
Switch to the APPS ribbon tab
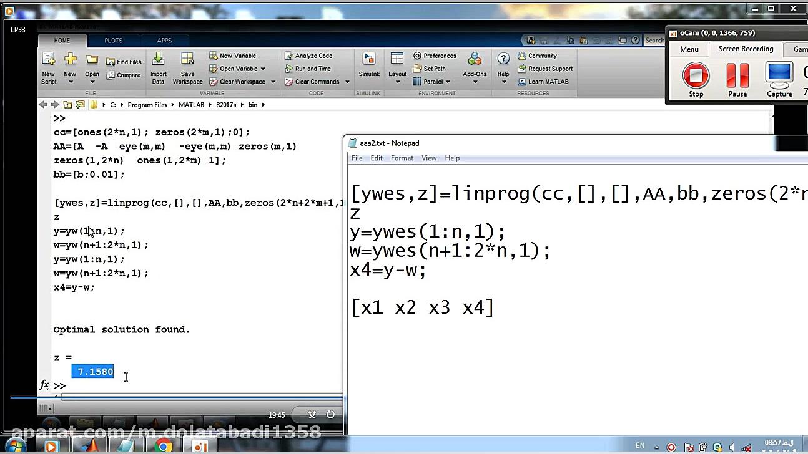point(164,41)
